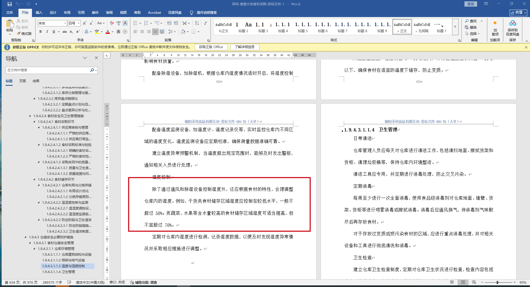Click the 共享 share button
Viewport: 530px width, 287px height.
pyautogui.click(x=518, y=13)
